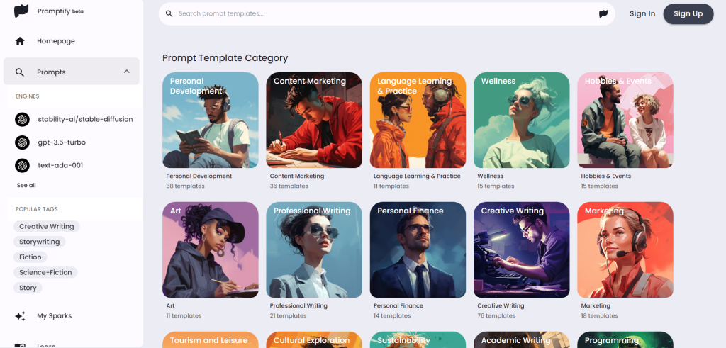Open the Content Marketing category thumbnail

(314, 120)
